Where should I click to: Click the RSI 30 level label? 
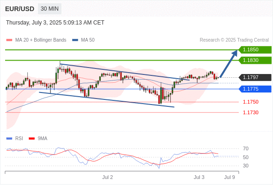[x=246, y=166]
